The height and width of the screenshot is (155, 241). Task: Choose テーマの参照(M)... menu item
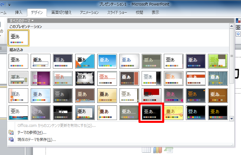click(x=32, y=133)
